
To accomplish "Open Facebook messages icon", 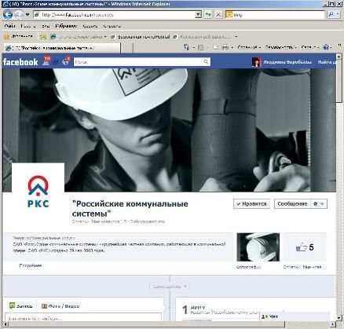I will (x=57, y=62).
